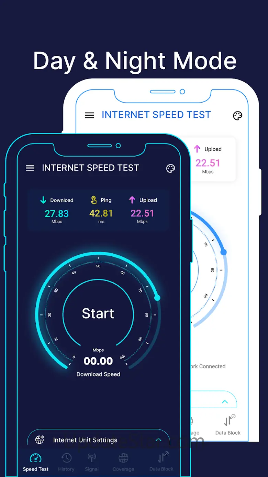This screenshot has width=268, height=477.
Task: Expand settings chevron on white phone
Action: (225, 402)
